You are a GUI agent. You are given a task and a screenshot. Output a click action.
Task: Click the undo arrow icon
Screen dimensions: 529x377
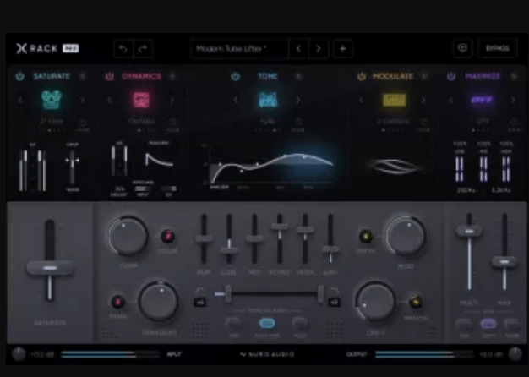click(x=123, y=49)
